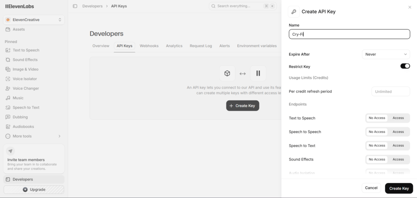This screenshot has width=417, height=198.
Task: Open the Expire After dropdown
Action: click(386, 54)
